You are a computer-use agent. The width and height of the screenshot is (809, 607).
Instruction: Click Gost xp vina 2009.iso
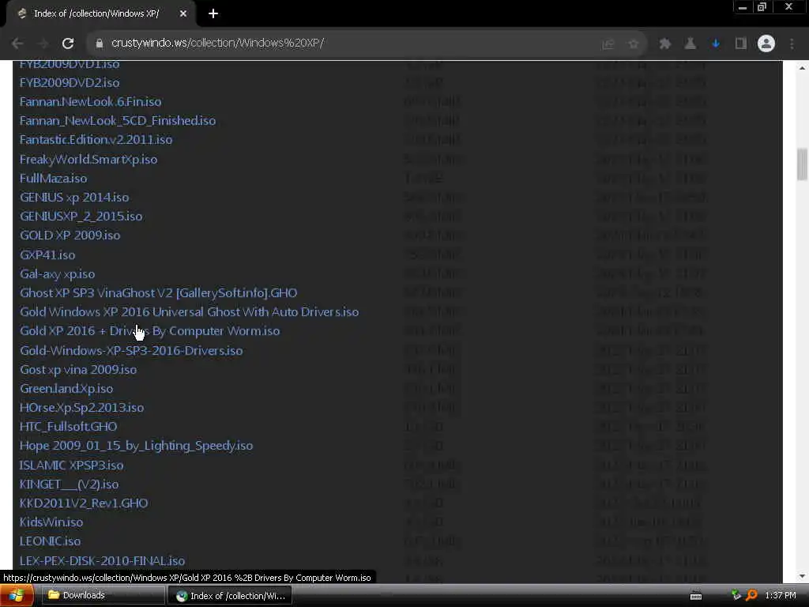(x=78, y=370)
